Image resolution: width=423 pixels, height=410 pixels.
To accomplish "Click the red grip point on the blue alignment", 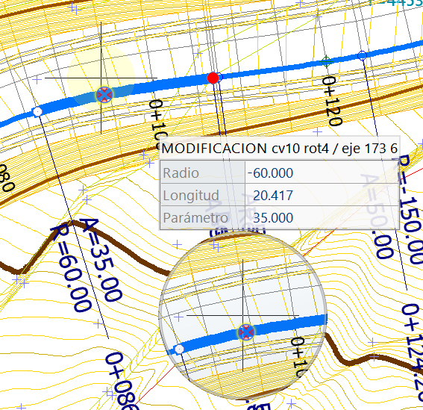I will click(x=213, y=78).
